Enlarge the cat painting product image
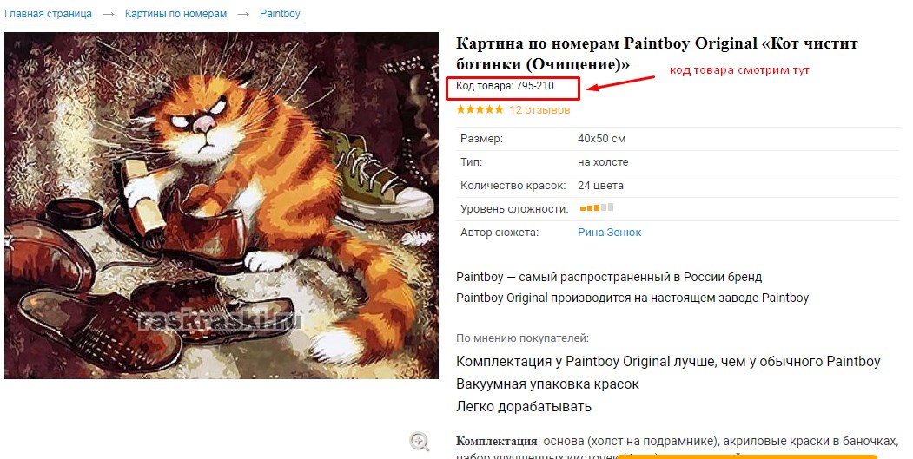Screen dimensions: 913x459 (x=222, y=206)
